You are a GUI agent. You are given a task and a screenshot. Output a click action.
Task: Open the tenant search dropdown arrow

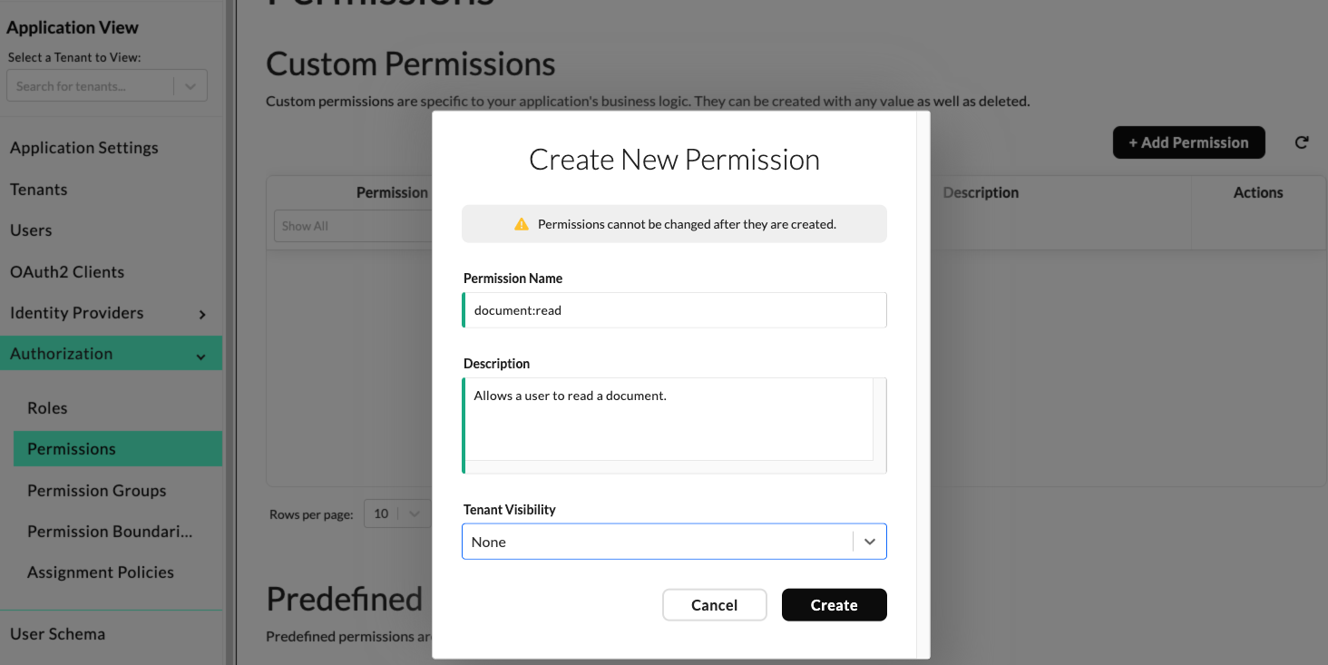click(x=190, y=86)
